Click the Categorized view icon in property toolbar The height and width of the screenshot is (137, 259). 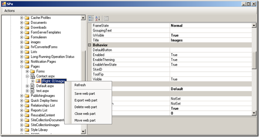(91, 18)
